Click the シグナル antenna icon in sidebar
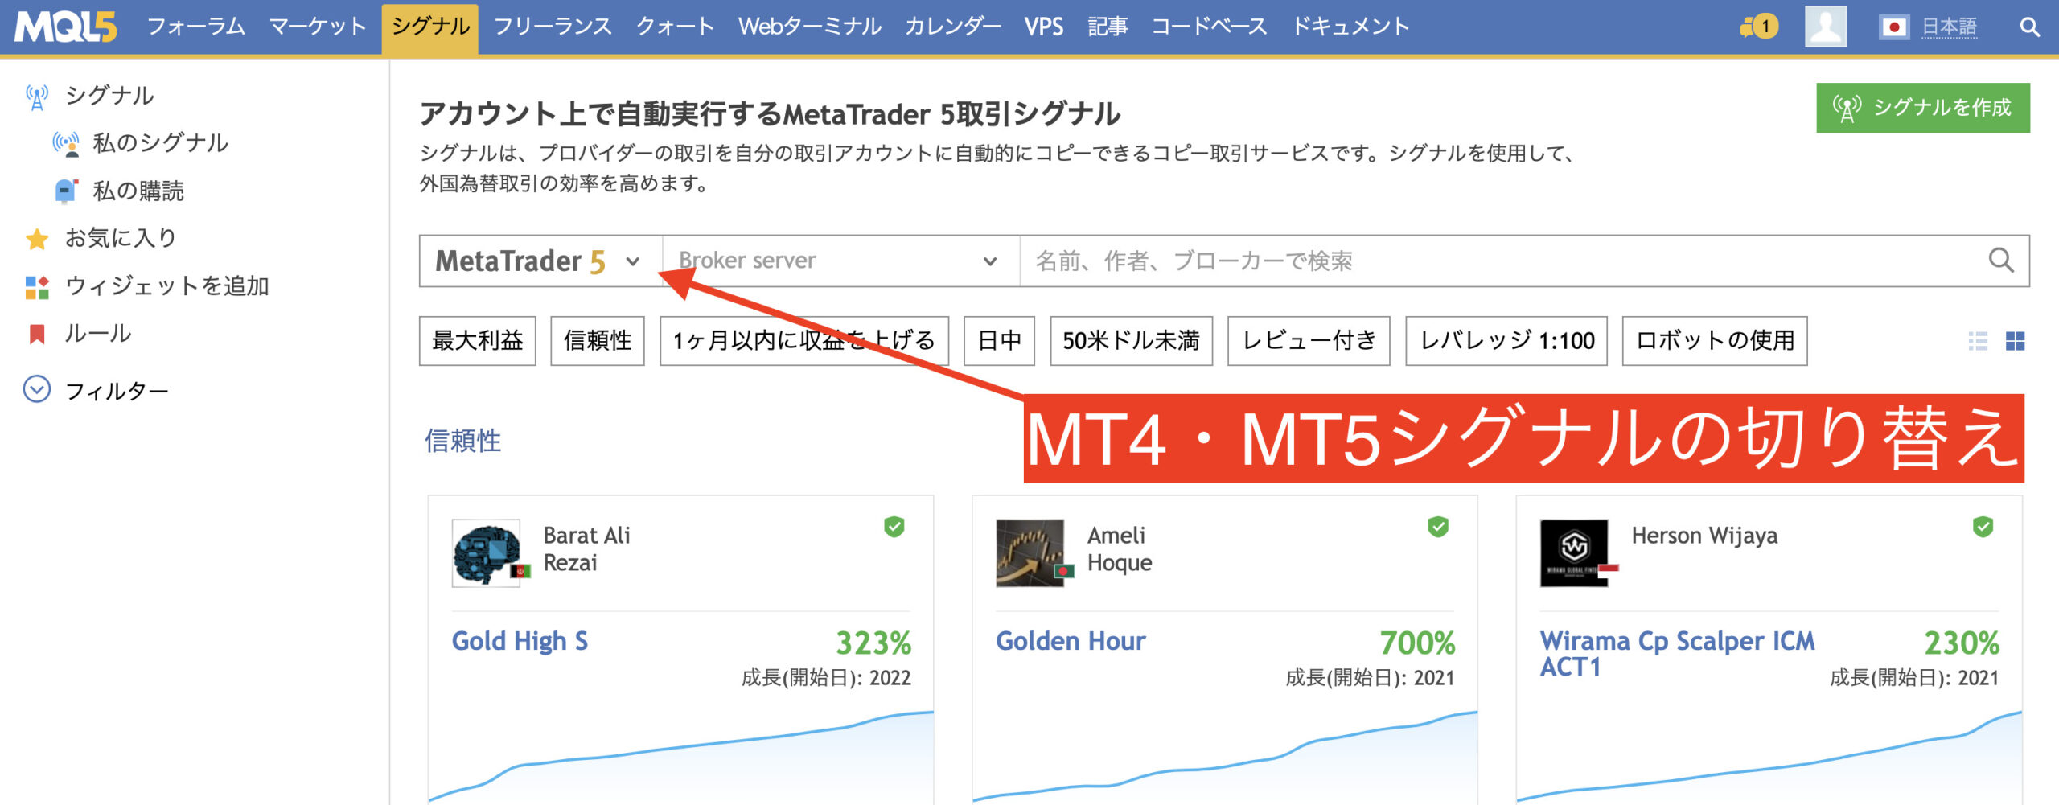Viewport: 2059px width, 805px height. (37, 97)
